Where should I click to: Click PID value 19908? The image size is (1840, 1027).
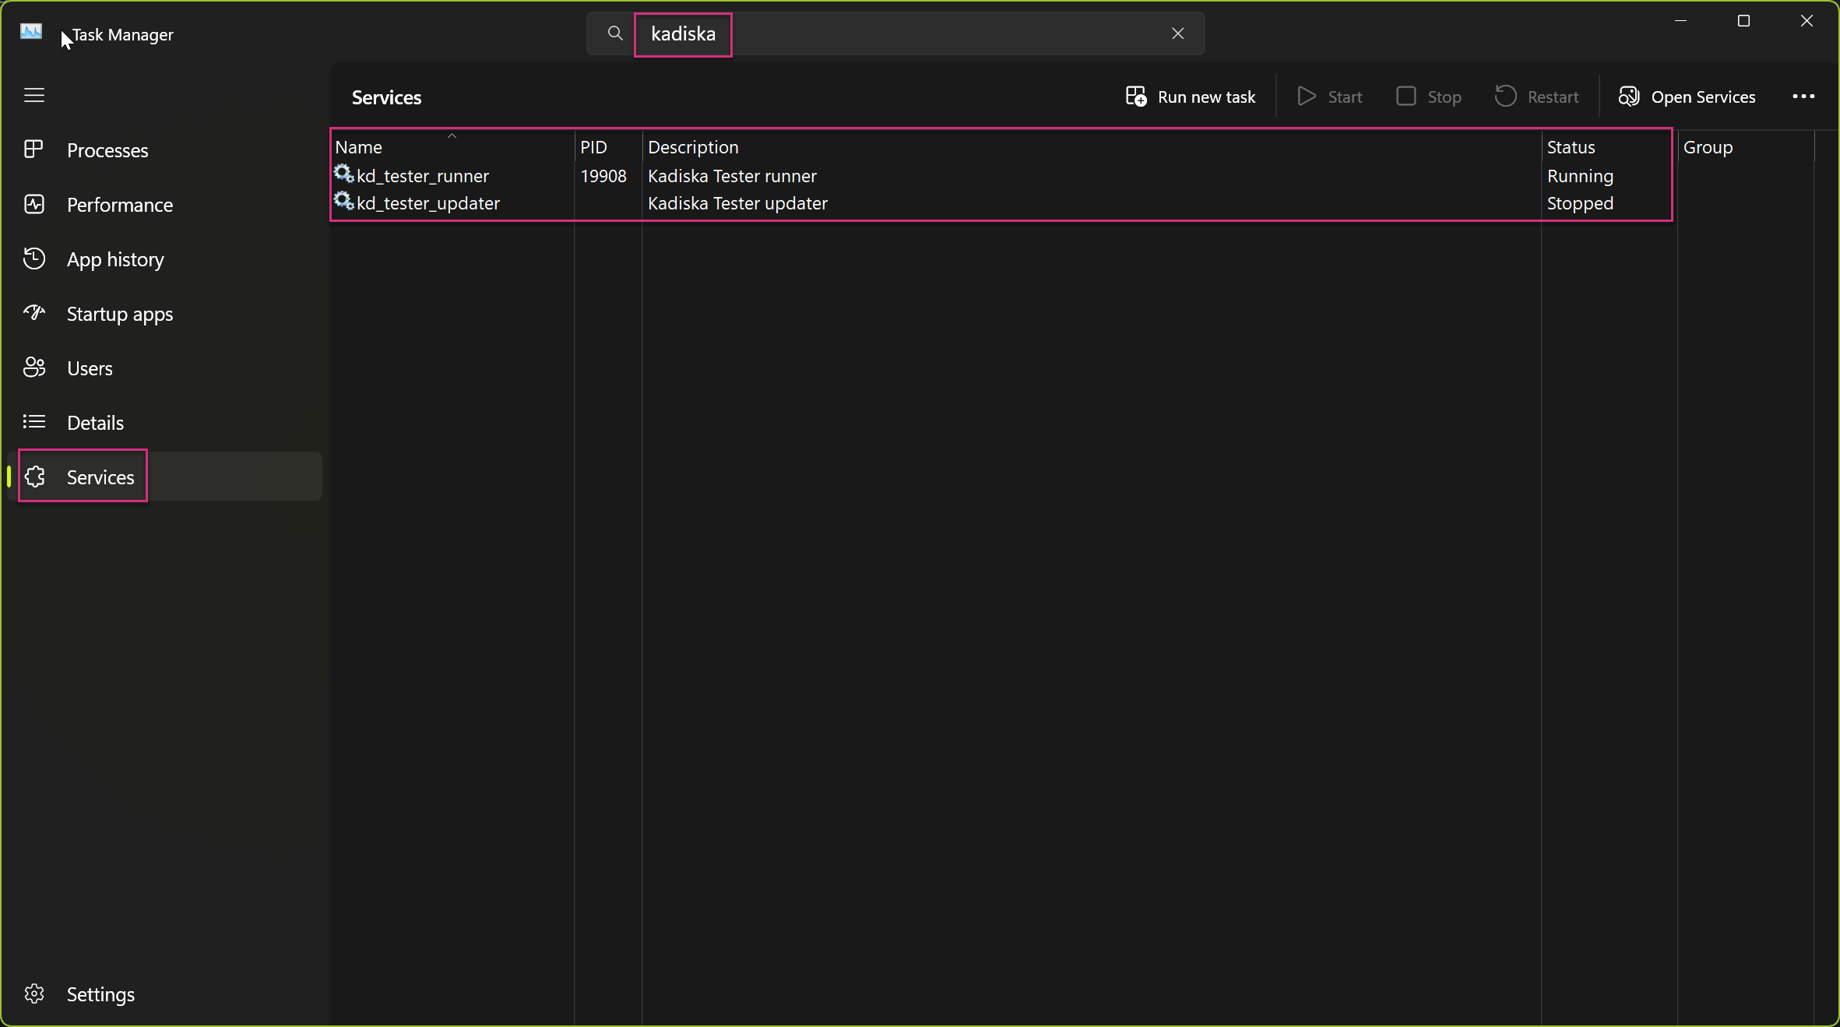603,176
